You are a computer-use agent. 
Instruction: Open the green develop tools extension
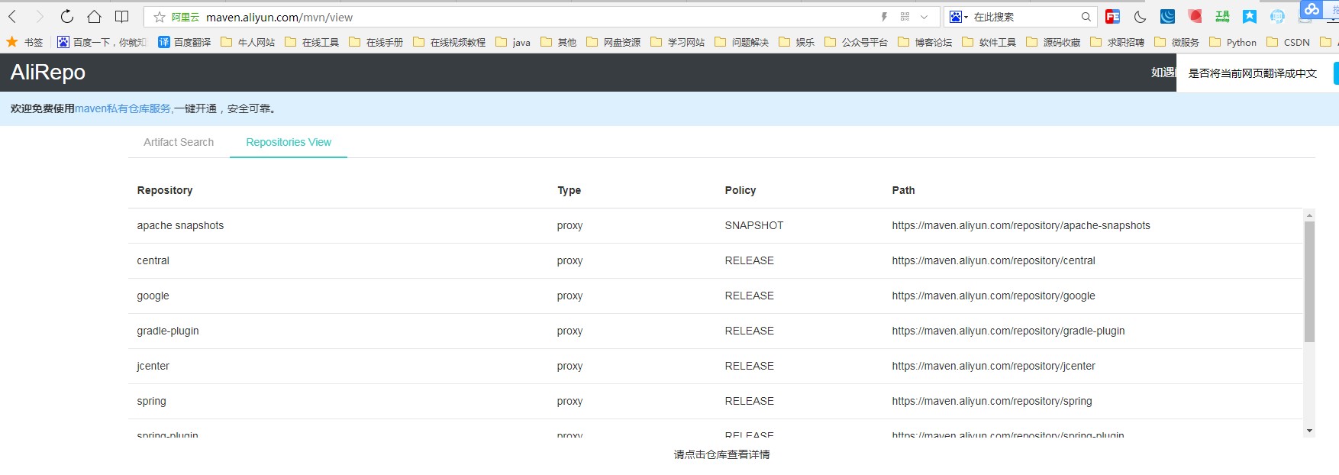pyautogui.click(x=1222, y=17)
